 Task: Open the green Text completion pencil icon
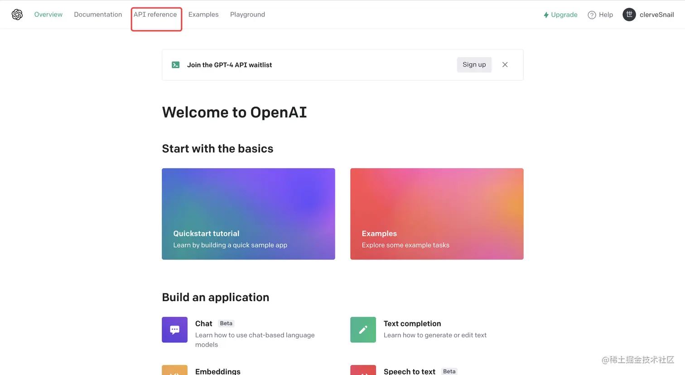(x=363, y=330)
